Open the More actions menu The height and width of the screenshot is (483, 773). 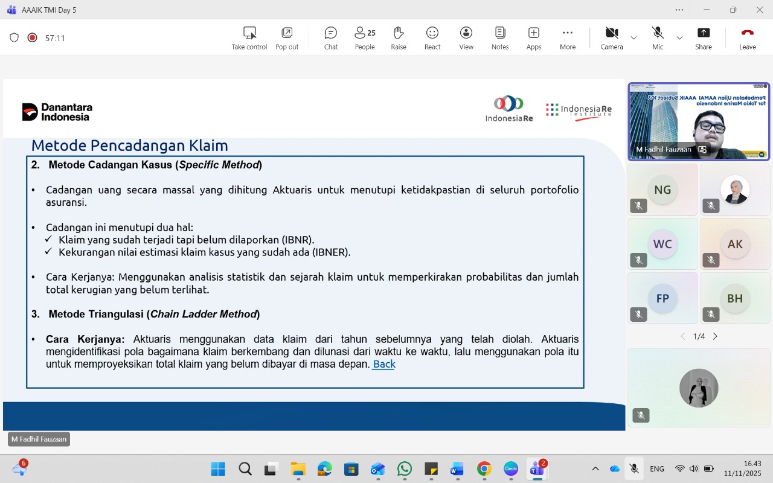567,38
